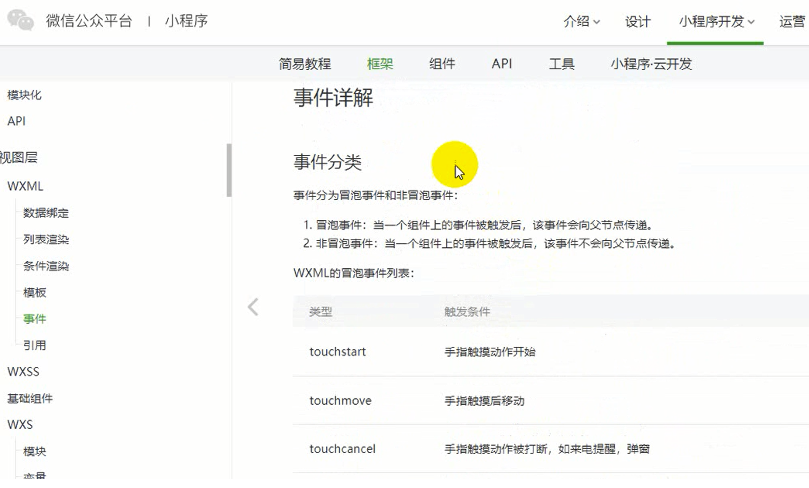Viewport: 809px width, 488px height.
Task: Select WXML in sidebar tree
Action: pyautogui.click(x=25, y=186)
